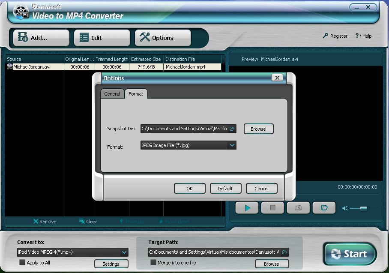Viewport: 389px width, 273px height.
Task: Click the Daniusoft MP4 film reel logo
Action: tap(21, 12)
